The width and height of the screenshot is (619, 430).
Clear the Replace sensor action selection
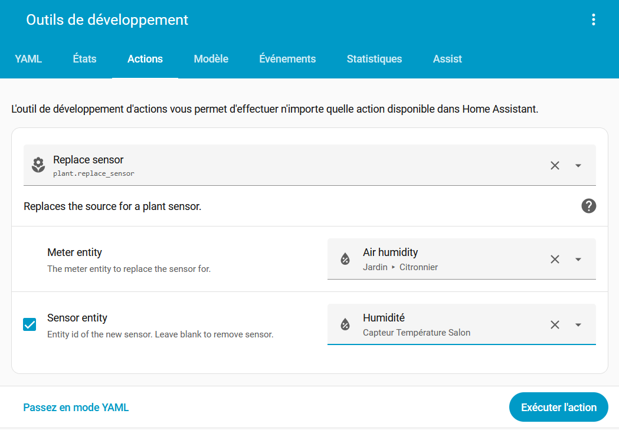pos(555,165)
